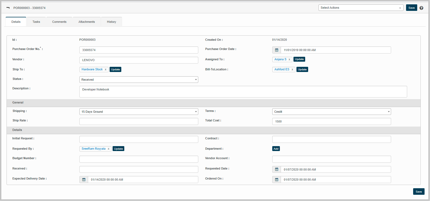Remove Ashford ES bill-to location tag
430x201 pixels.
coord(292,70)
